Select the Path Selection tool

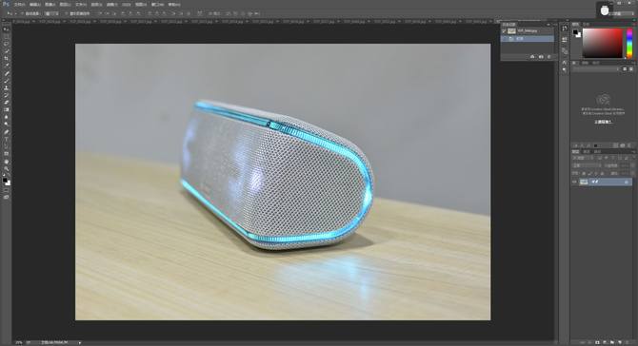6,146
